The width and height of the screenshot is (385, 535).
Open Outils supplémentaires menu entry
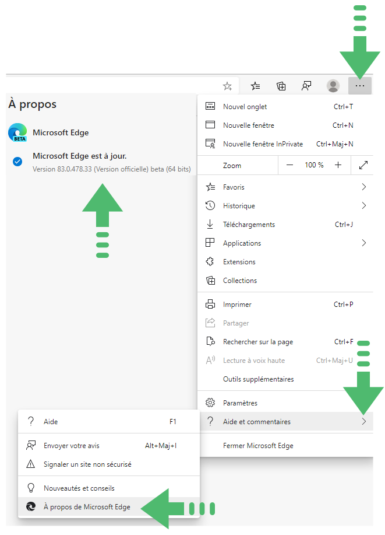point(285,379)
